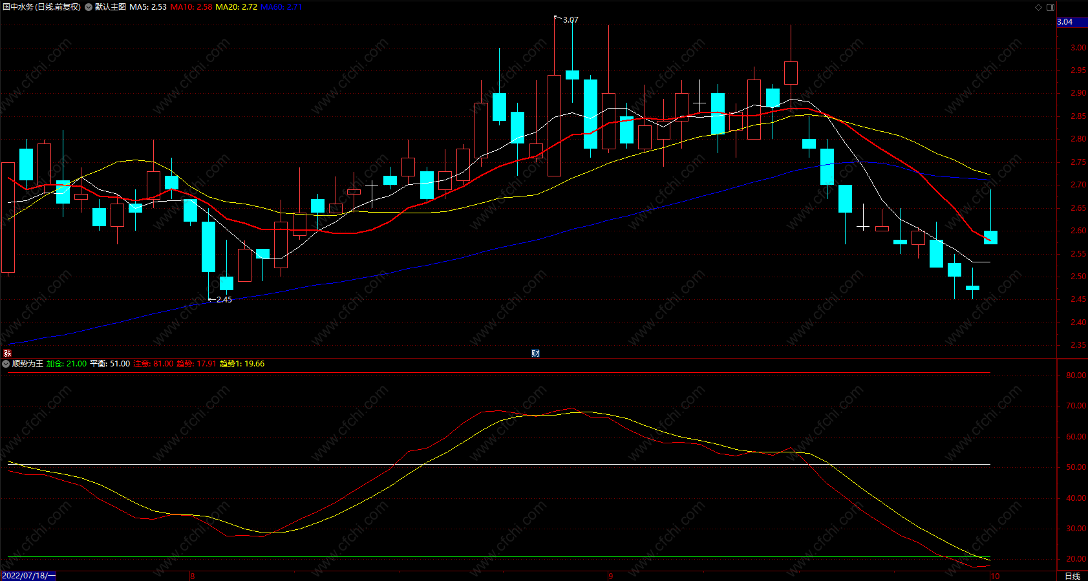Select the yellow 趋势1: 19.66 value
The image size is (1088, 581).
click(x=242, y=364)
